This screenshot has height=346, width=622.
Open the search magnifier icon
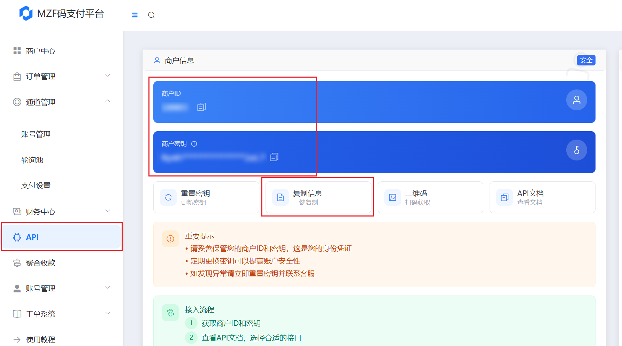pyautogui.click(x=151, y=15)
